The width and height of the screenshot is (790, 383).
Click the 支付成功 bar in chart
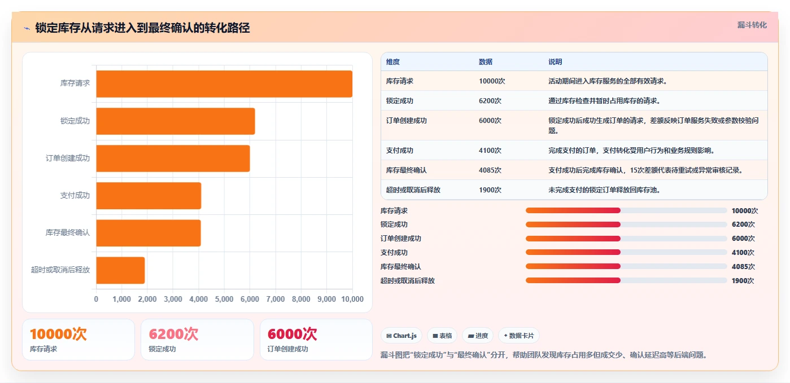(x=149, y=195)
